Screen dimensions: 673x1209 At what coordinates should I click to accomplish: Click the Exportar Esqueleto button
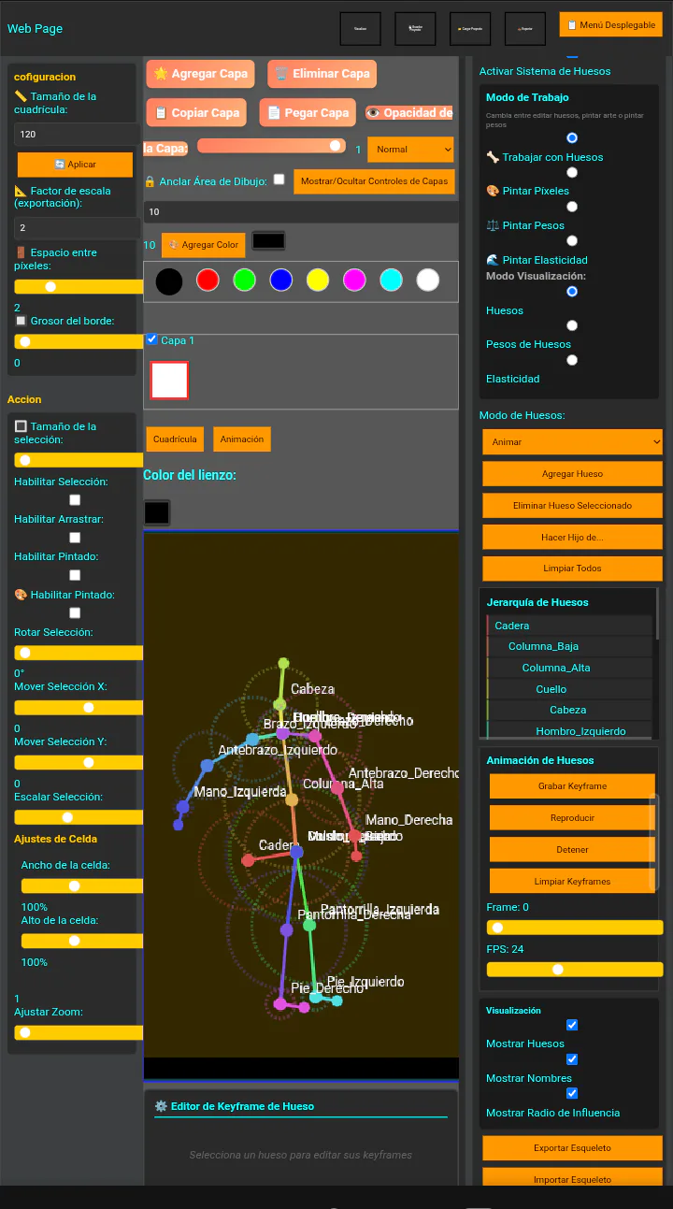pyautogui.click(x=572, y=1148)
